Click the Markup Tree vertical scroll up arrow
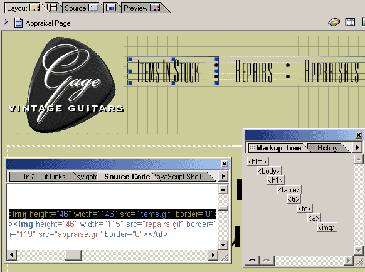The height and width of the screenshot is (272, 365). 359,159
